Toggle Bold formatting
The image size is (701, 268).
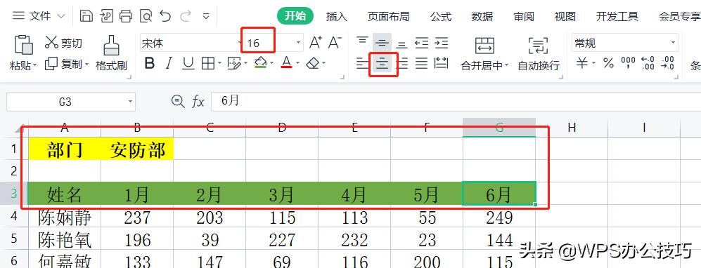coord(150,63)
